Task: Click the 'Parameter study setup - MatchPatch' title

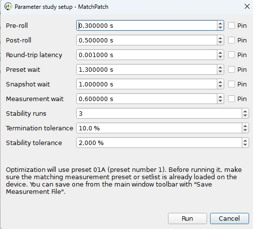Action: coord(62,7)
